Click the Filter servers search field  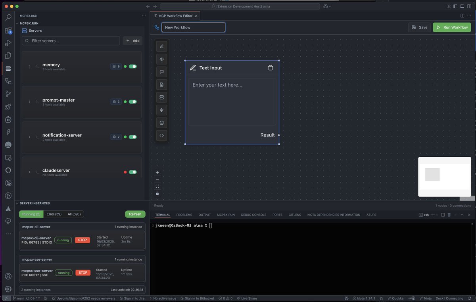point(71,41)
